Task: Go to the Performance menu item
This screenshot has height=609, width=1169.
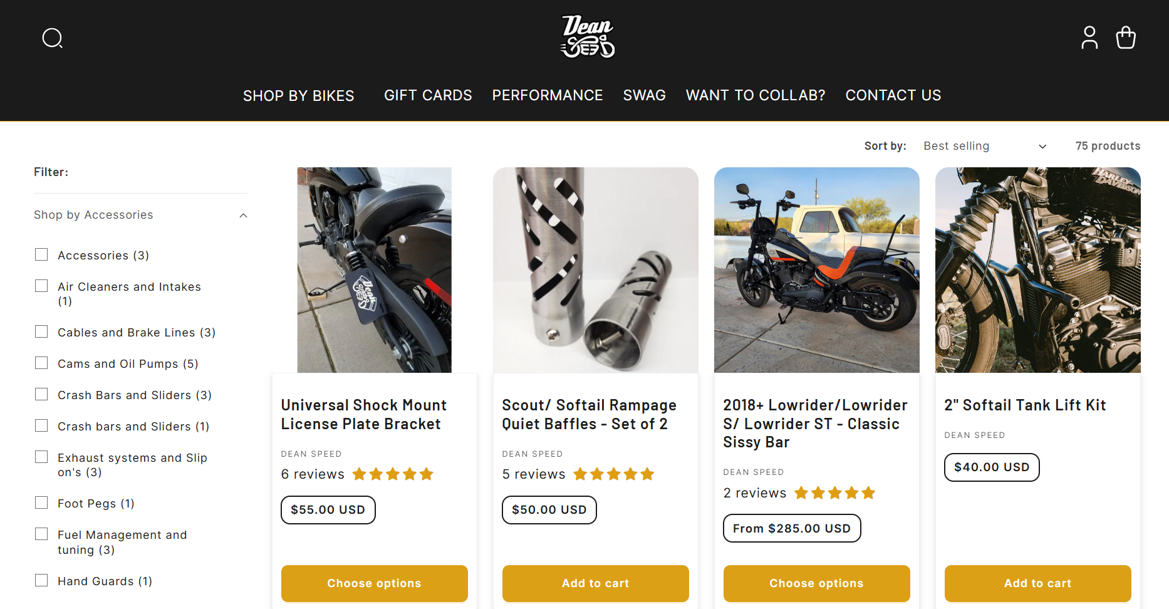Action: coord(547,95)
